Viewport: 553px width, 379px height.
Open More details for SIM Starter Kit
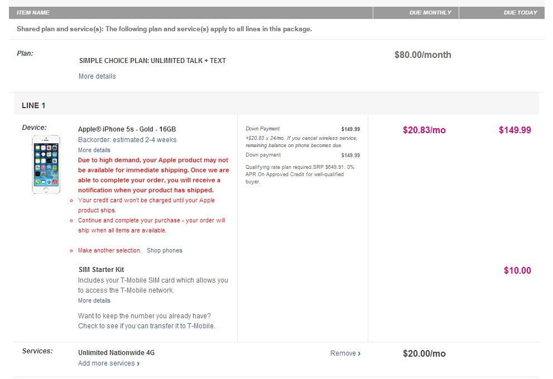tap(94, 300)
